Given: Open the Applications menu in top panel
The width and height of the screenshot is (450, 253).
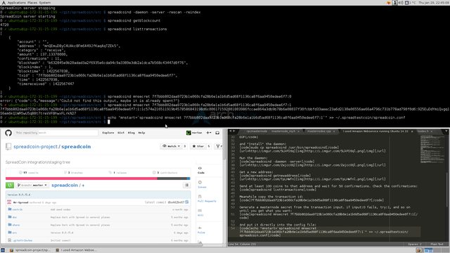Looking at the screenshot, I should point(16,3).
